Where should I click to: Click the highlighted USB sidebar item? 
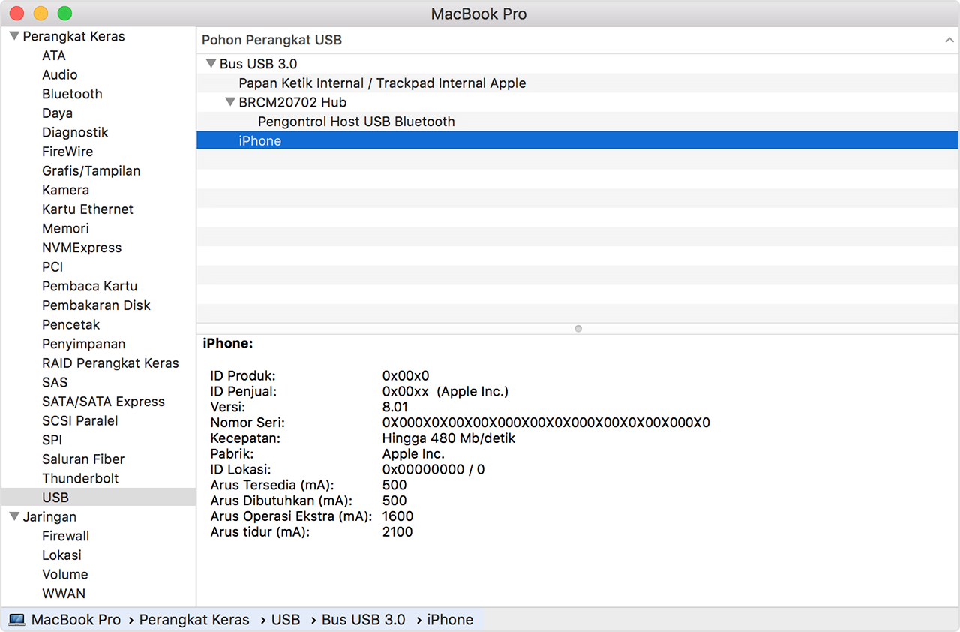click(x=98, y=498)
